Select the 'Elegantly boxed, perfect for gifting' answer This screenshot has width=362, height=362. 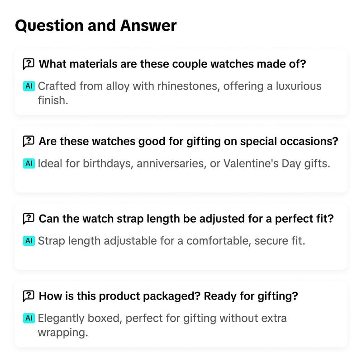162,325
